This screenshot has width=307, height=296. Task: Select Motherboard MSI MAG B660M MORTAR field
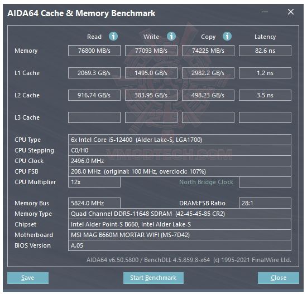tap(180, 235)
